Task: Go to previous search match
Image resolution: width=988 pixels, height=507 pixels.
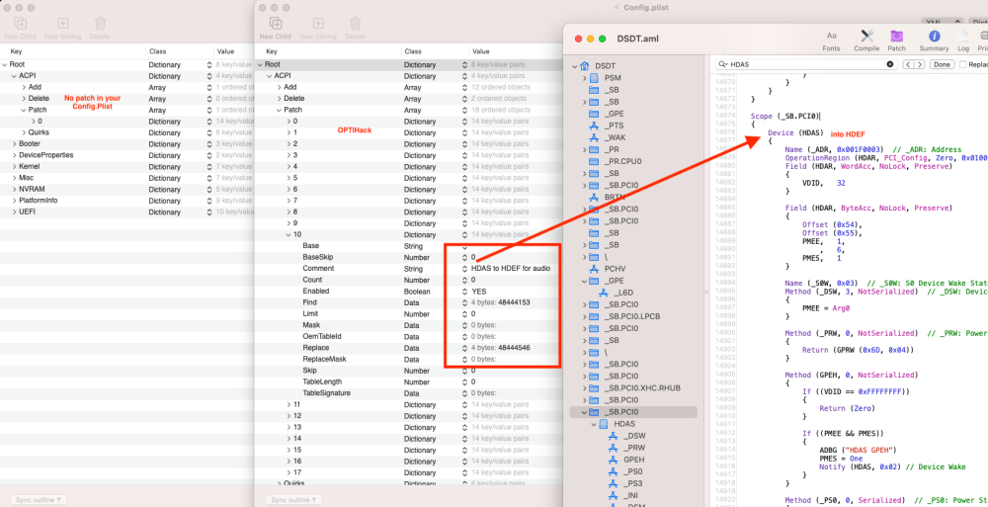Action: tap(908, 64)
